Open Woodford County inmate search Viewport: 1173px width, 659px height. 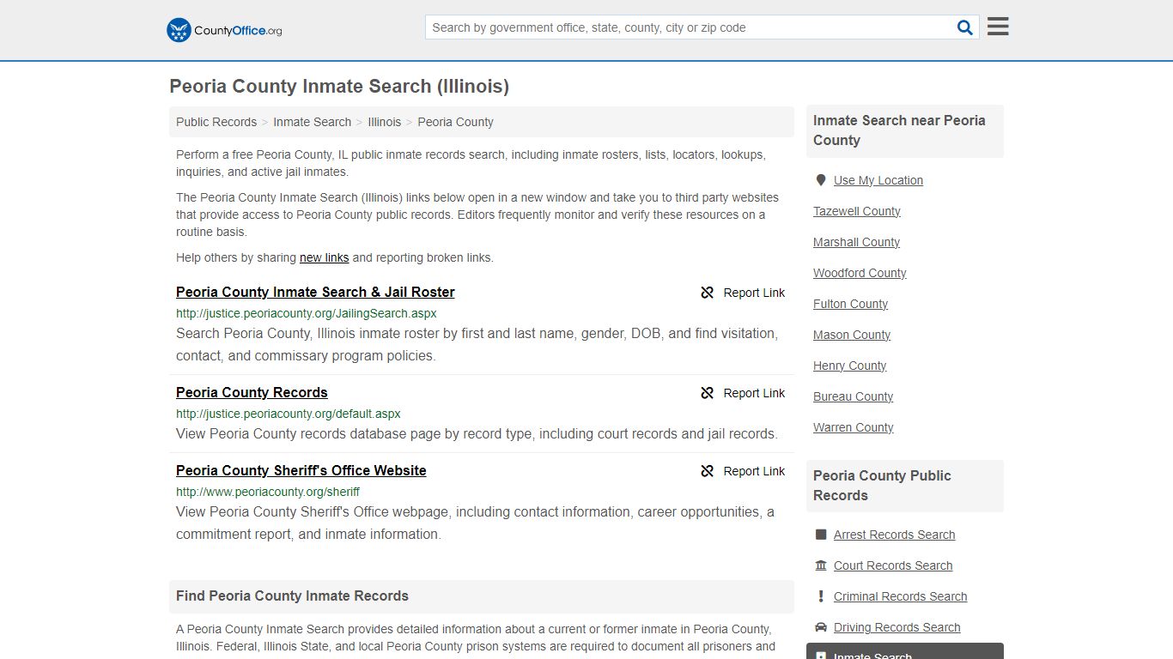pyautogui.click(x=860, y=273)
